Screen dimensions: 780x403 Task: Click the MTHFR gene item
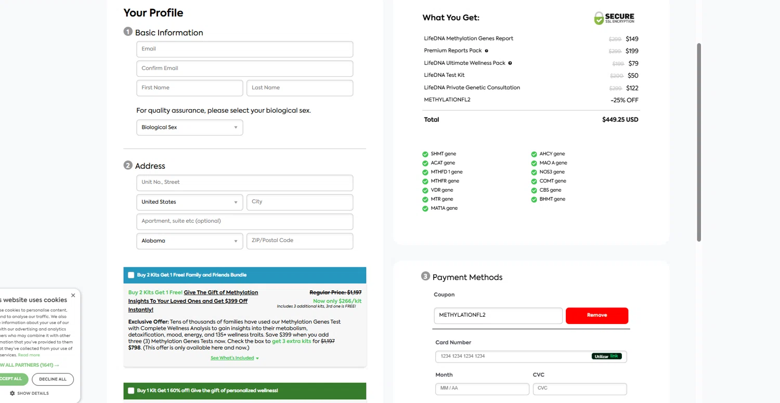coord(441,181)
